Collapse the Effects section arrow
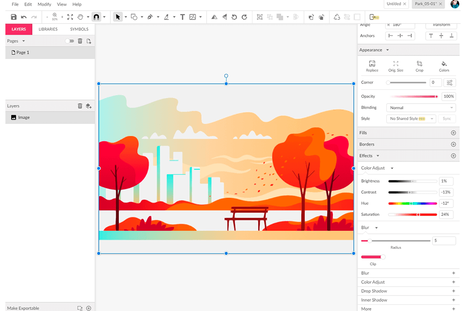Image resolution: width=467 pixels, height=311 pixels. coord(378,156)
